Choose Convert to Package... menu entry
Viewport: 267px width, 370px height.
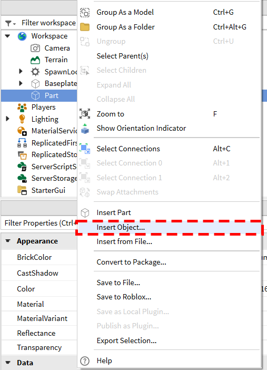click(131, 262)
